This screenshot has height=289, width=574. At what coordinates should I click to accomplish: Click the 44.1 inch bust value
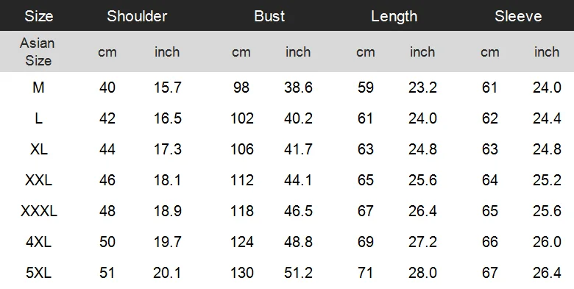tap(298, 180)
